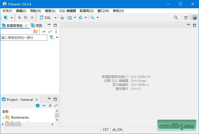The image size is (199, 134).
Task: Click 查找操作 shortcut hint
Action: (x=122, y=89)
